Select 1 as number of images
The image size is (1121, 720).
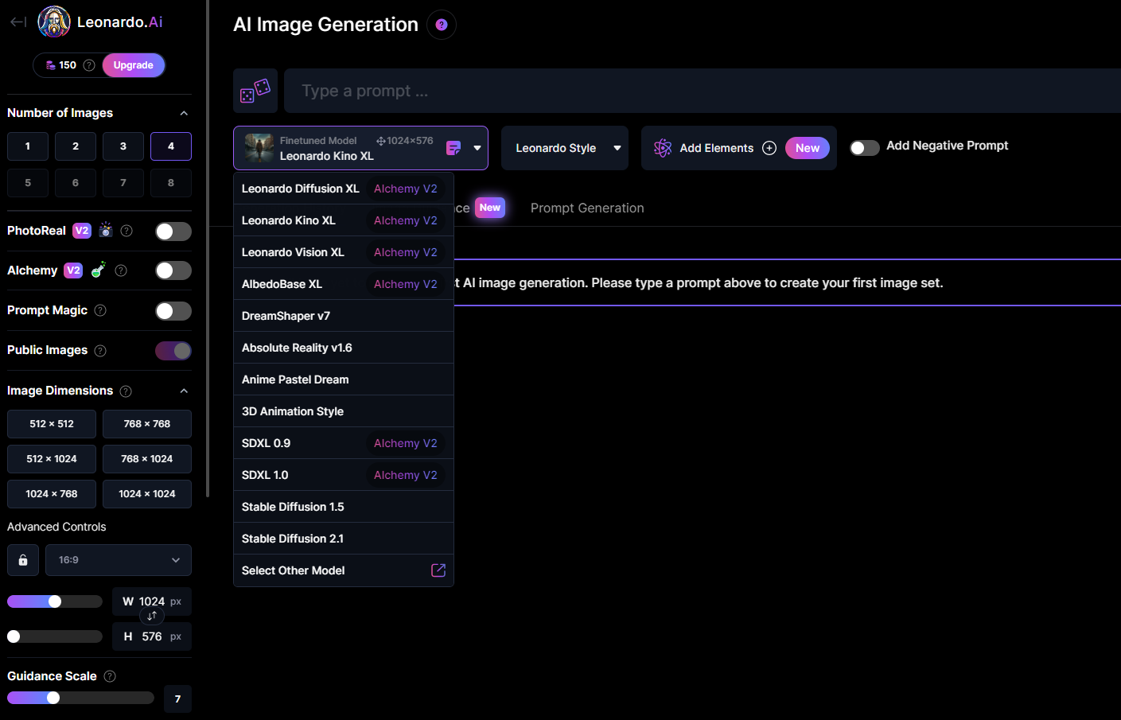(28, 146)
